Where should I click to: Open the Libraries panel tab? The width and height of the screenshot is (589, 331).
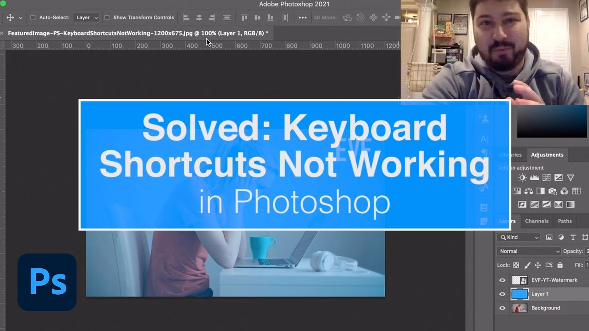(x=510, y=155)
